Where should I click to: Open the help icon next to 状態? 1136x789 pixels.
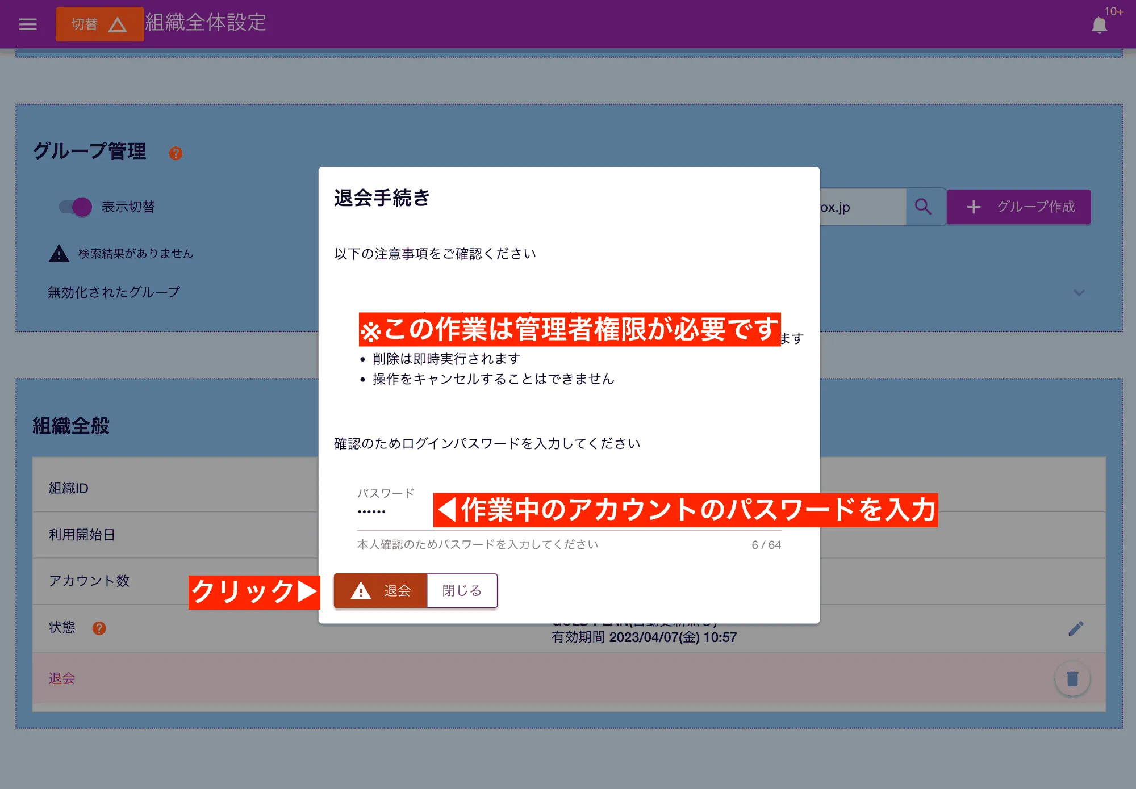tap(99, 628)
